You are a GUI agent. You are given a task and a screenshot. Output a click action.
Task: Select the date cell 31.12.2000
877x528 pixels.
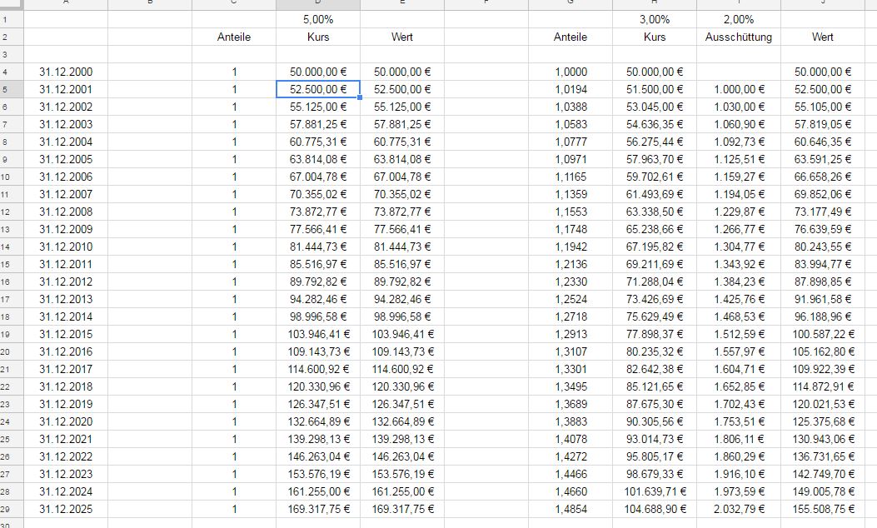tap(66, 72)
